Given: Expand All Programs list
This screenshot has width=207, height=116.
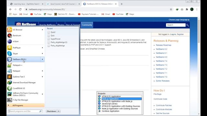Looking at the screenshot, I should pyautogui.click(x=26, y=105).
